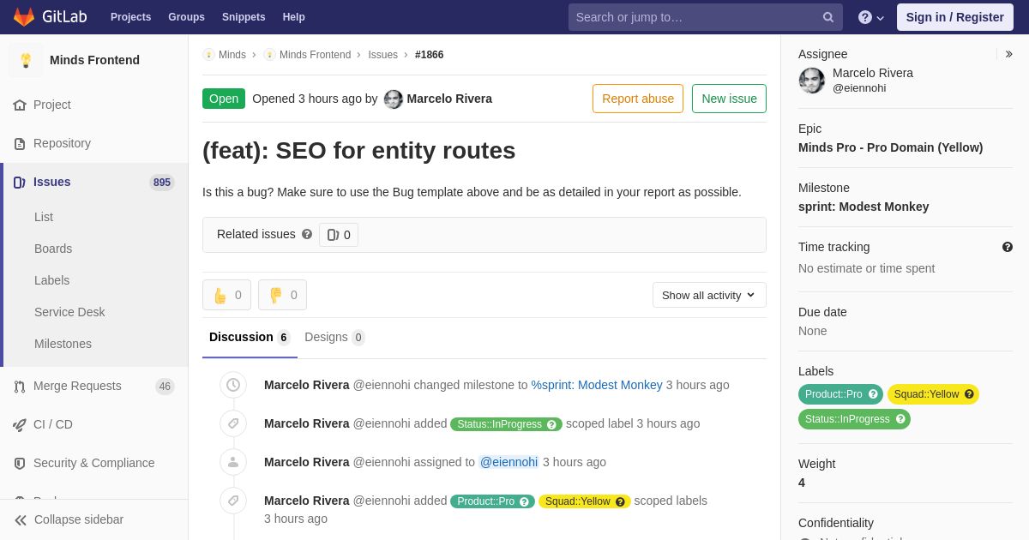Screen dimensions: 1029x540
Task: Click the @eiennohi mention link
Action: point(508,462)
